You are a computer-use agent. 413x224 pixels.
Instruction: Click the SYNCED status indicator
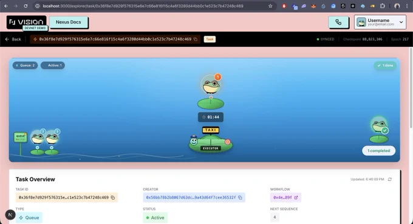(326, 39)
